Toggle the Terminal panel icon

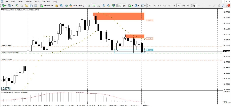coord(31,6)
